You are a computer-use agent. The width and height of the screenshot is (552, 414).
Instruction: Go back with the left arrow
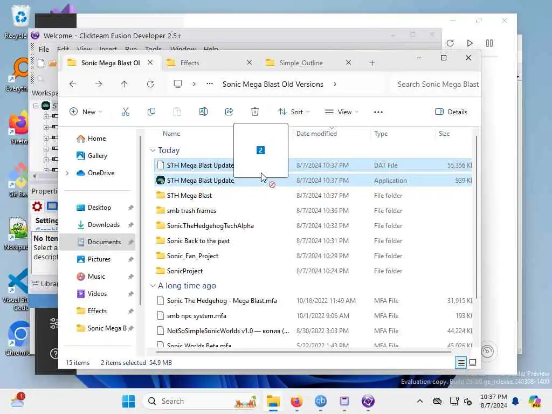[73, 84]
